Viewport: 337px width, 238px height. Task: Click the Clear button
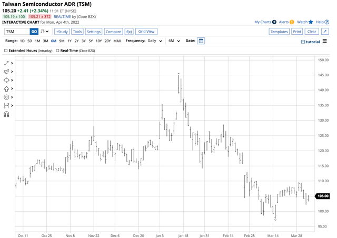pos(312,32)
